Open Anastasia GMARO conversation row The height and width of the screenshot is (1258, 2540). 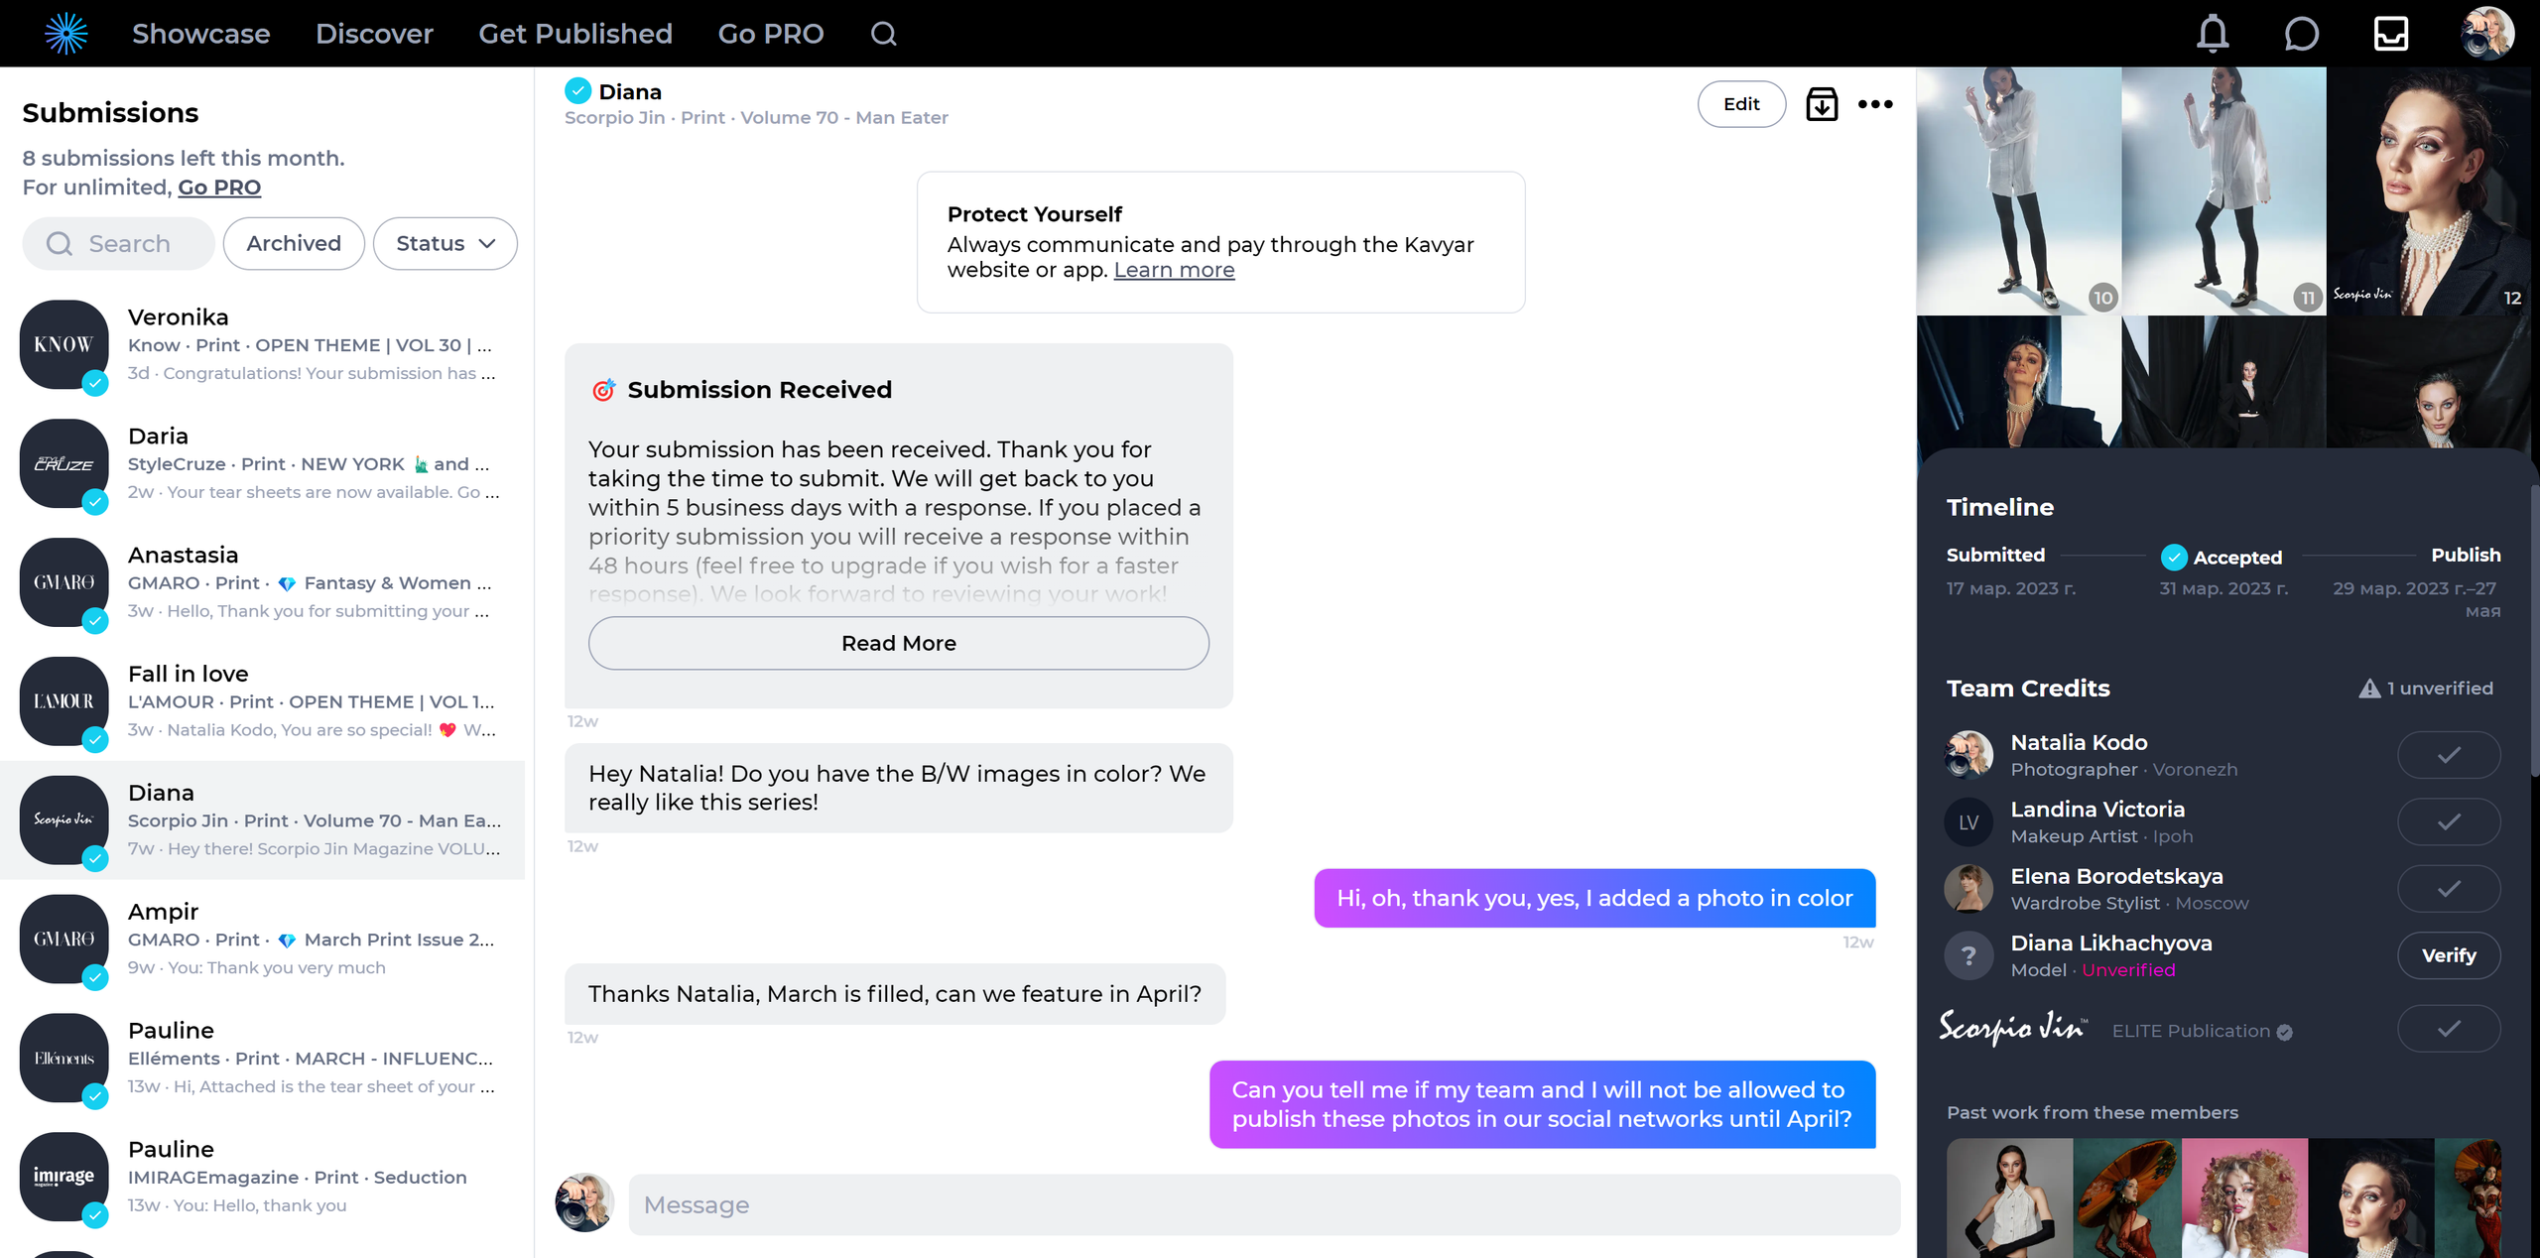coord(263,582)
